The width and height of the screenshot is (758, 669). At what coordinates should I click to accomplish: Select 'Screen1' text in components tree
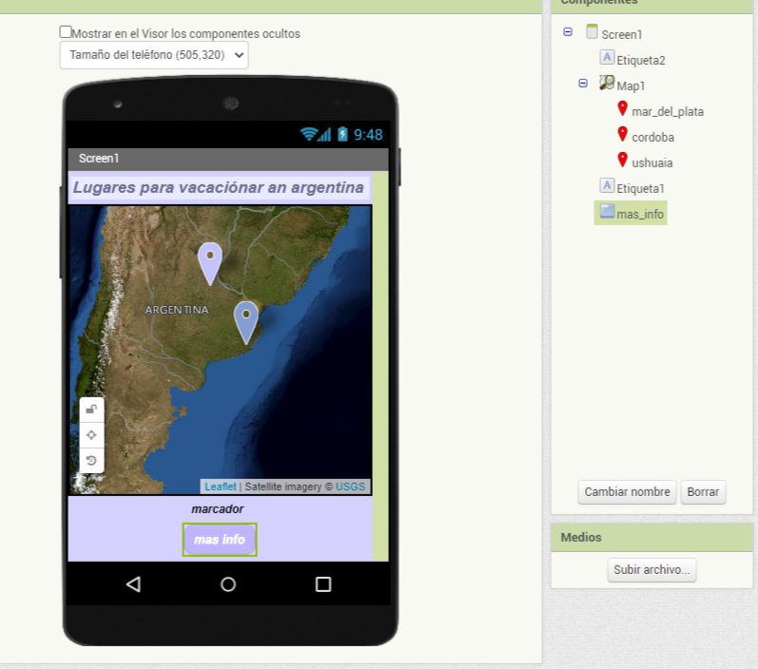coord(622,35)
